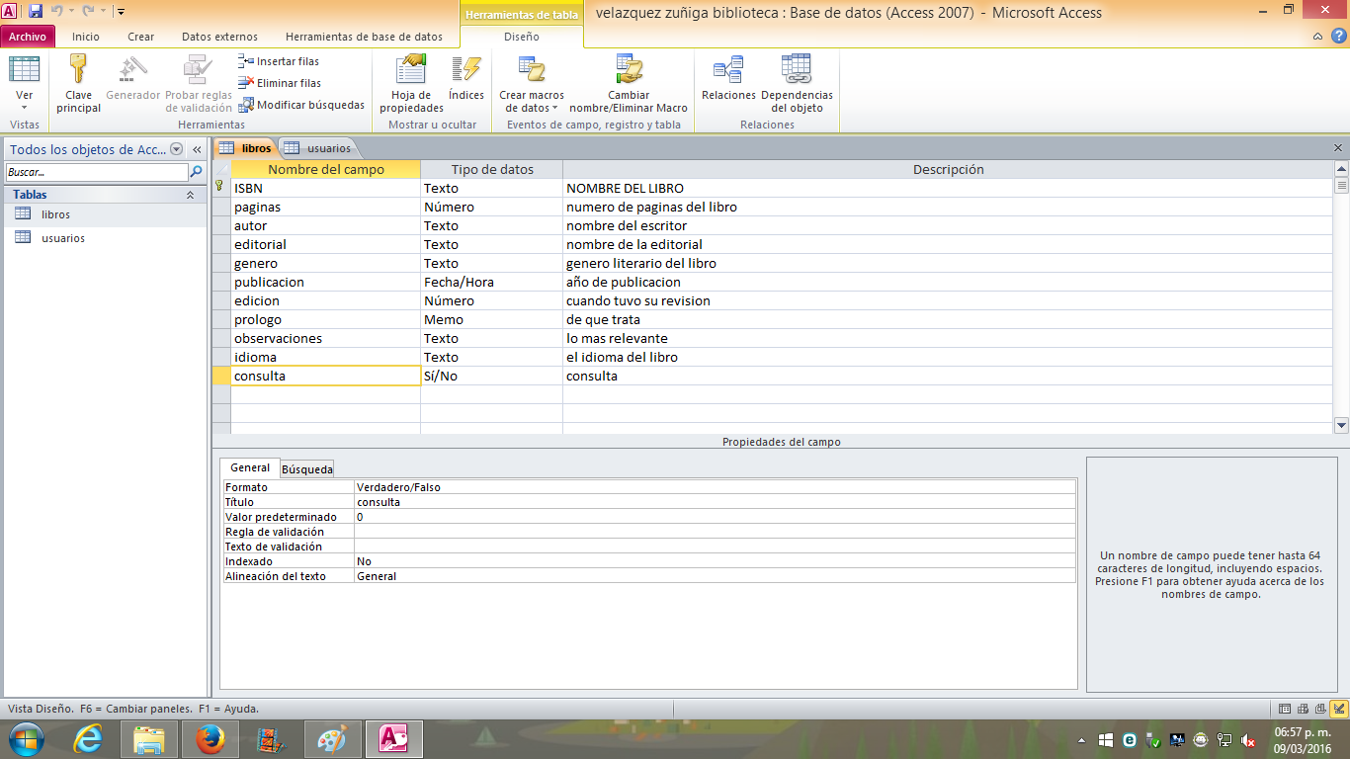1350x759 pixels.
Task: Open the Archivo menu button
Action: [28, 37]
